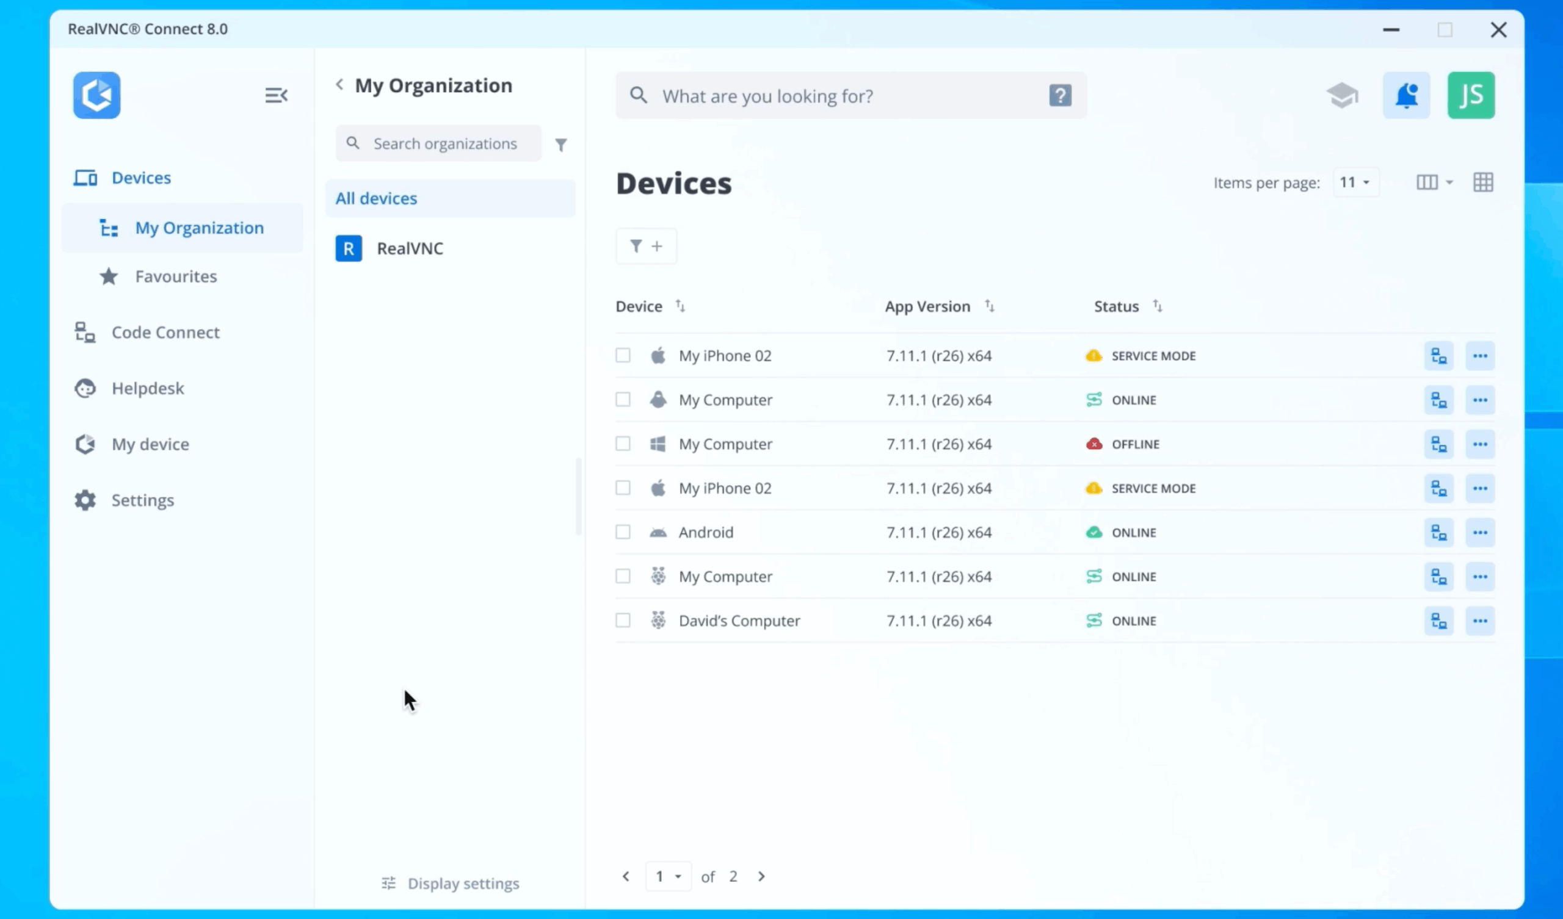Open Code Connect in sidebar

pos(165,333)
